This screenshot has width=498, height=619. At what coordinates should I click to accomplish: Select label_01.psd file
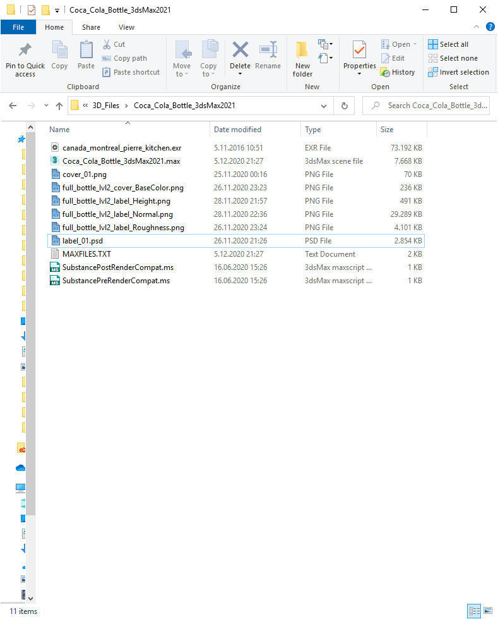[235, 241]
